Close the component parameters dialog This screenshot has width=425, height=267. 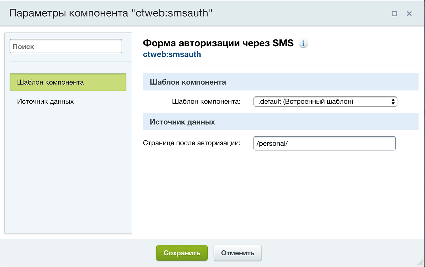pos(409,13)
